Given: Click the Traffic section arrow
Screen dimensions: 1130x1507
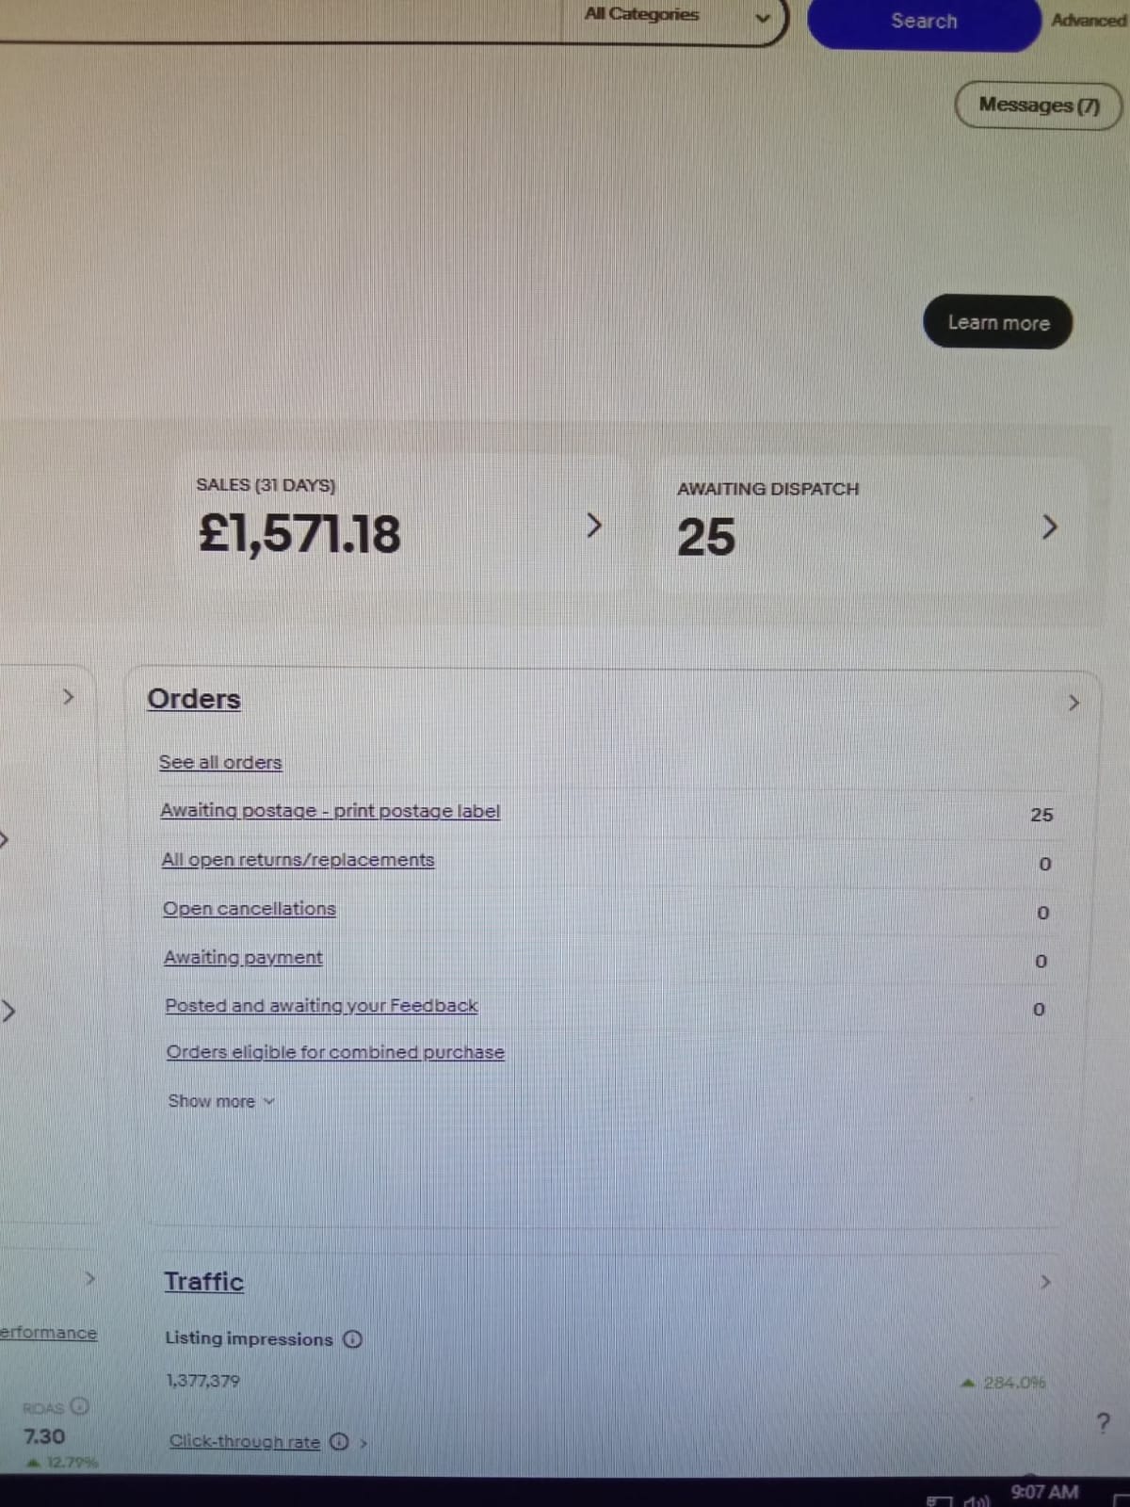Looking at the screenshot, I should [x=1044, y=1282].
